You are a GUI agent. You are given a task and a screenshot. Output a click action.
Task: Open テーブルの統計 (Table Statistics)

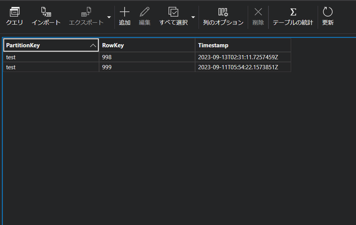point(293,16)
